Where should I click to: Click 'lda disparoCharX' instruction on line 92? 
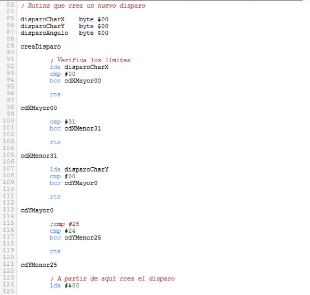point(79,67)
